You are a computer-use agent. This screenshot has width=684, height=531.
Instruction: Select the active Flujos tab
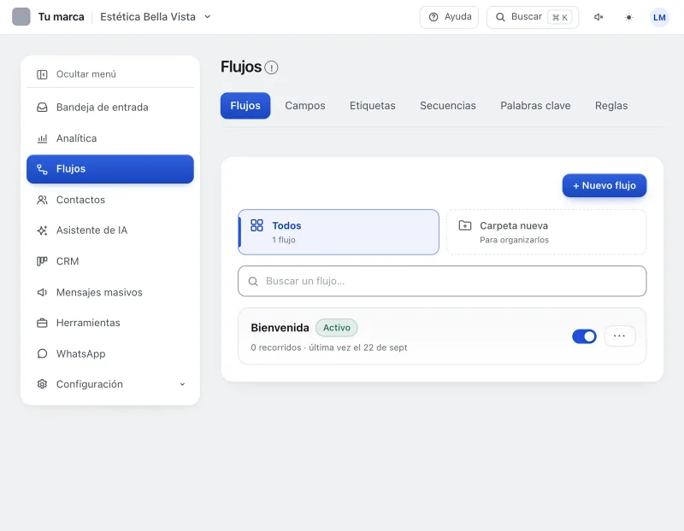pyautogui.click(x=245, y=106)
